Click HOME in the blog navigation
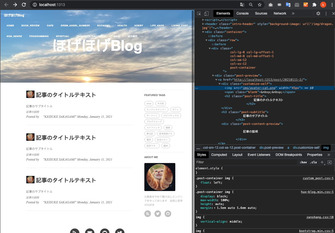Image resolution: width=335 pixels, height=233 pixels. (x=10, y=26)
